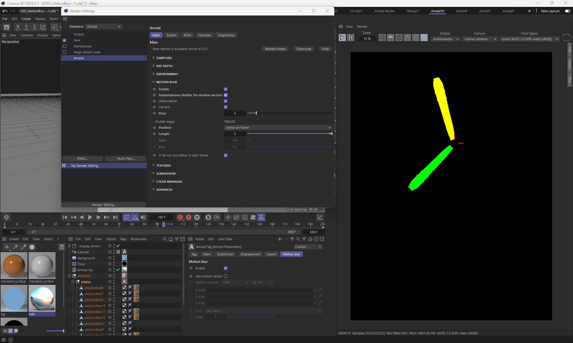Open Display dropdown showing motionvector
Viewport: 573px width, 343px height.
446,39
